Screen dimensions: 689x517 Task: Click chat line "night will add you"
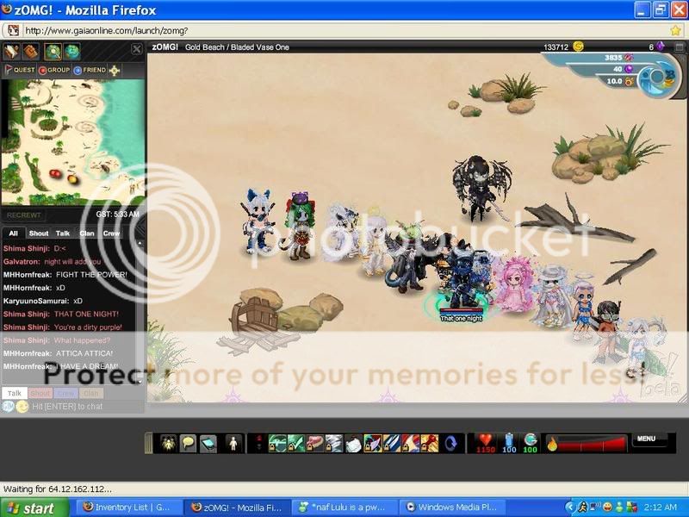pyautogui.click(x=72, y=262)
